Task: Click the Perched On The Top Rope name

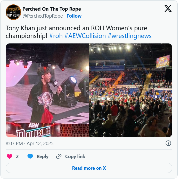Action: point(52,9)
